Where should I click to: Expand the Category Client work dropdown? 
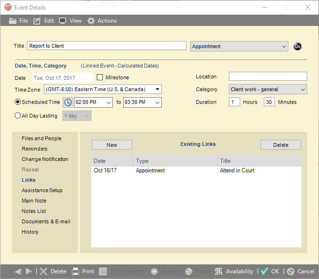point(302,89)
